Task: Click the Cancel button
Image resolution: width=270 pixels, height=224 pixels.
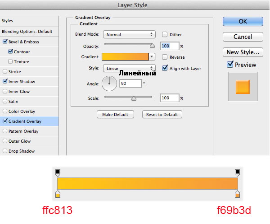Action: (243, 37)
